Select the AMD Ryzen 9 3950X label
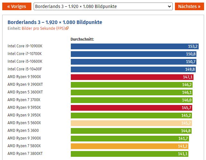The image size is (206, 160). point(24,115)
